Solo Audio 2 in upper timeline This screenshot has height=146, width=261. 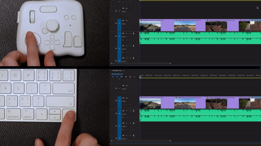(130, 46)
